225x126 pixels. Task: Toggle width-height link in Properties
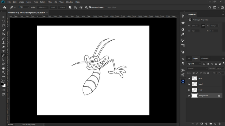pyautogui.click(x=203, y=26)
